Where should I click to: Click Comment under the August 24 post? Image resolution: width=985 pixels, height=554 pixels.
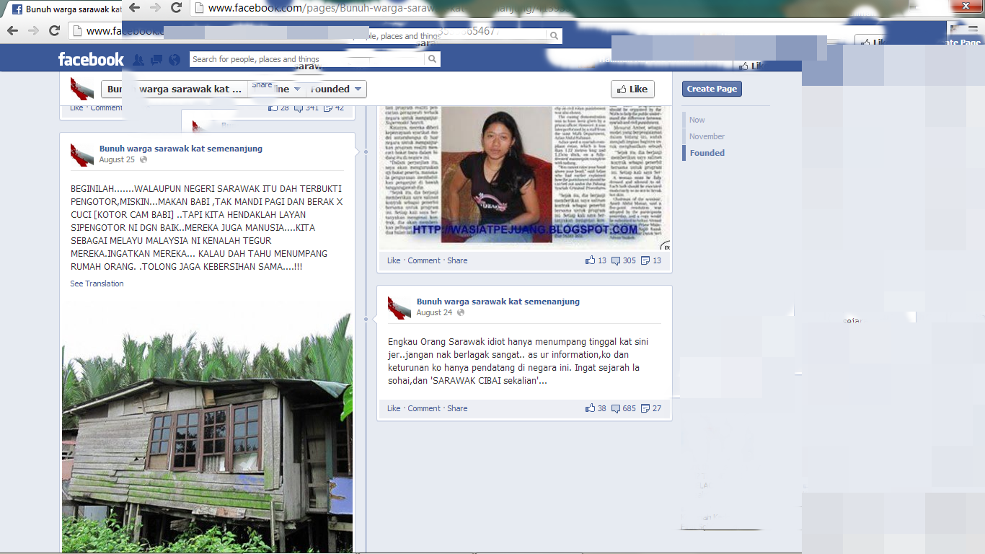[424, 408]
